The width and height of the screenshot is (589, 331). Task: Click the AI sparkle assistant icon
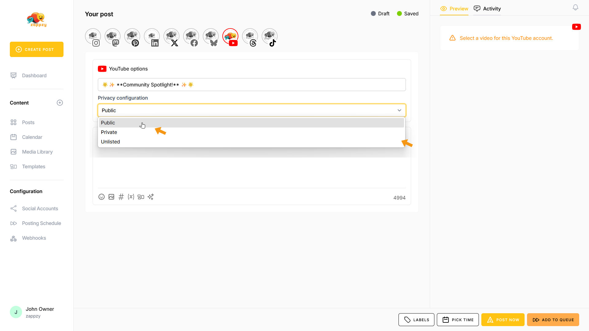pyautogui.click(x=151, y=197)
